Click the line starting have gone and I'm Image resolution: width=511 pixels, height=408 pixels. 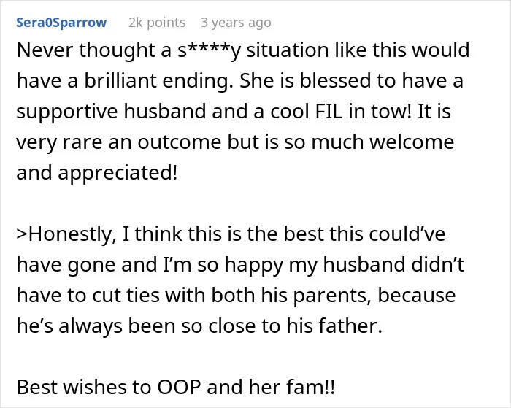click(240, 265)
